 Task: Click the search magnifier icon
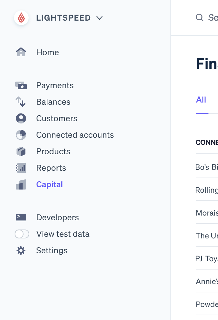pos(200,17)
